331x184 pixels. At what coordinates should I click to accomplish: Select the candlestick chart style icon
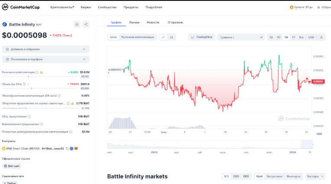172,37
